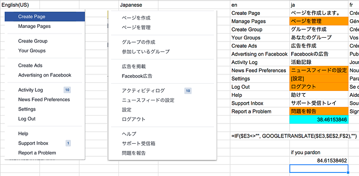Open '参加しているグループ' in Japanese menu
Screen dimensions: 359x176
pos(145,52)
